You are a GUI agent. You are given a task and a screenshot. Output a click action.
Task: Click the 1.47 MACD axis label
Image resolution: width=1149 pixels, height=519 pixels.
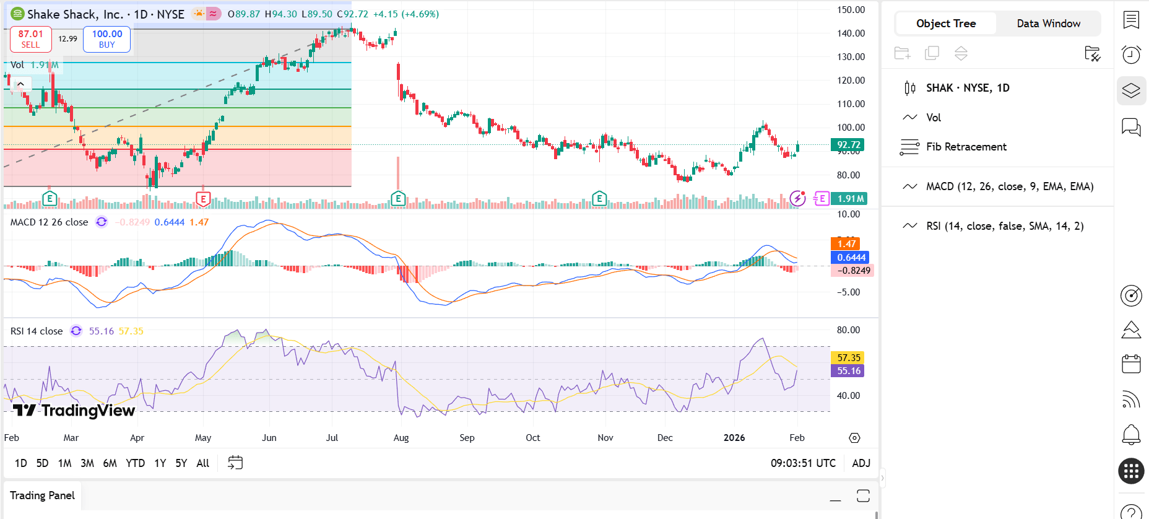point(845,244)
